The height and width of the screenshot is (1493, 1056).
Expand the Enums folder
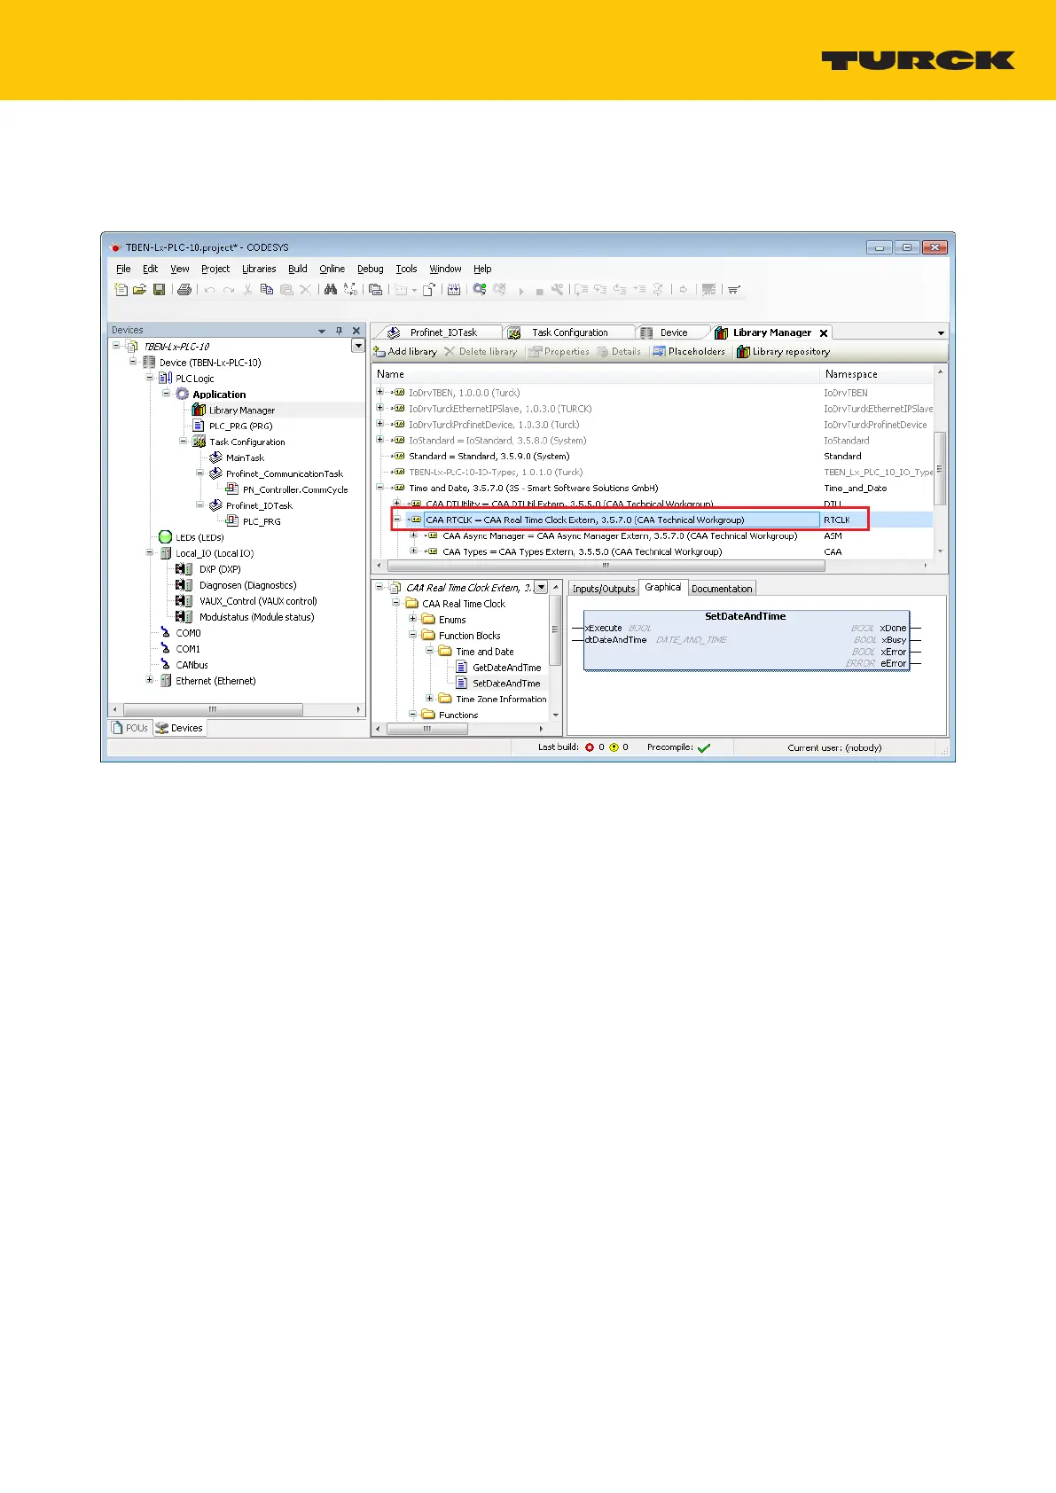tap(413, 619)
